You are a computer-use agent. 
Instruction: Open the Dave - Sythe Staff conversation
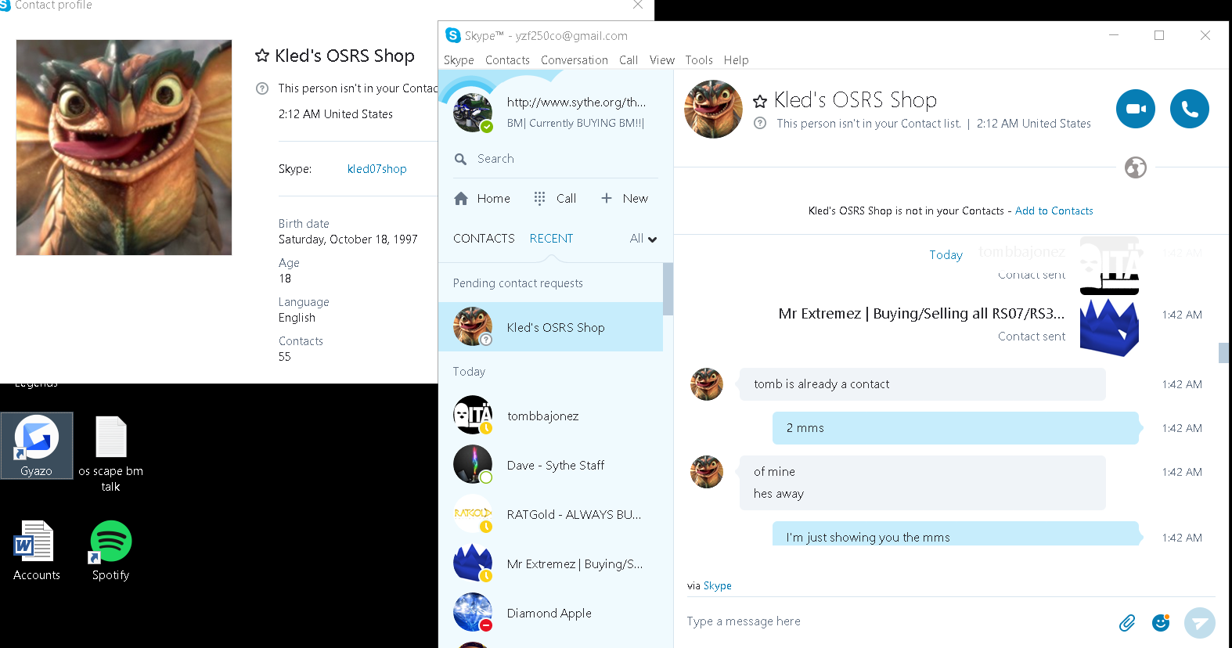[550, 465]
